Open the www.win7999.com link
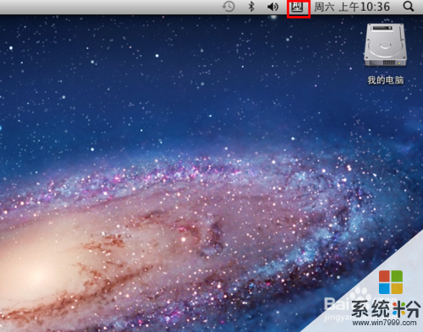423x332 pixels. [384, 323]
